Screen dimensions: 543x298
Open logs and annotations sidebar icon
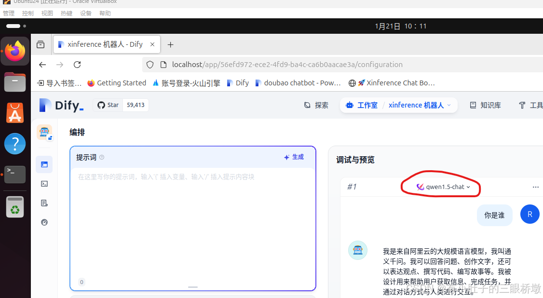(x=44, y=203)
